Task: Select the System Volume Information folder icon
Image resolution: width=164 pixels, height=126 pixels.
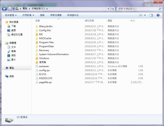Action: 37,54
